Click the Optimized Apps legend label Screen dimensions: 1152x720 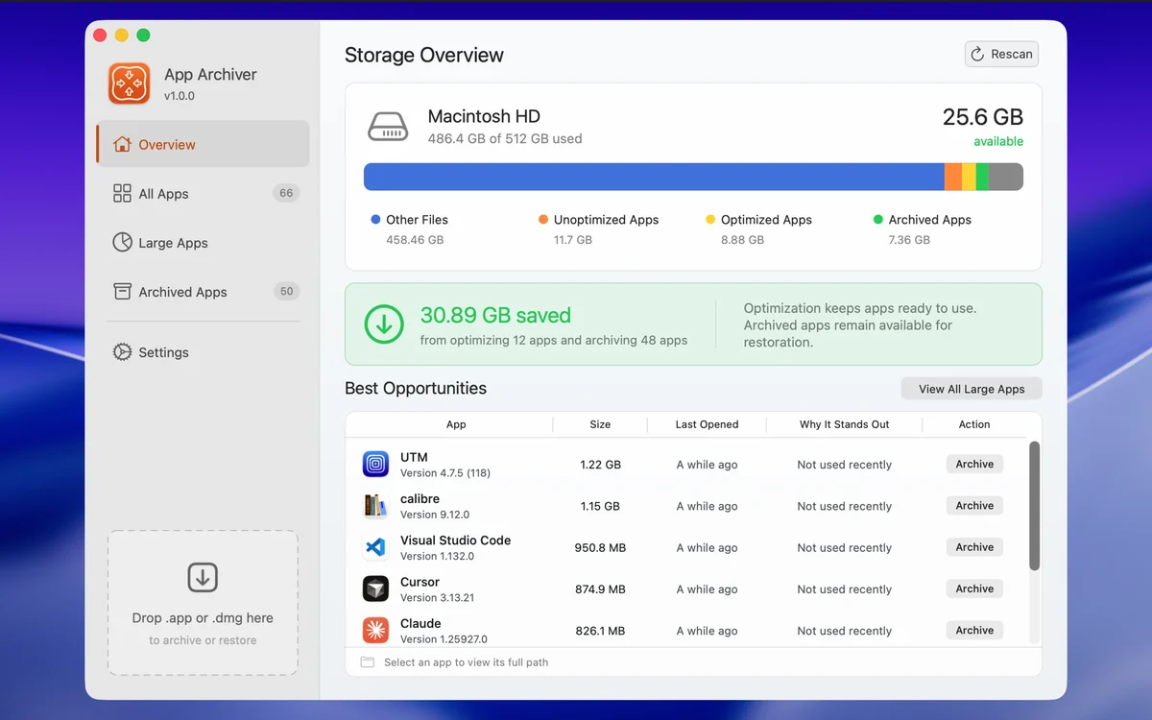(x=766, y=220)
